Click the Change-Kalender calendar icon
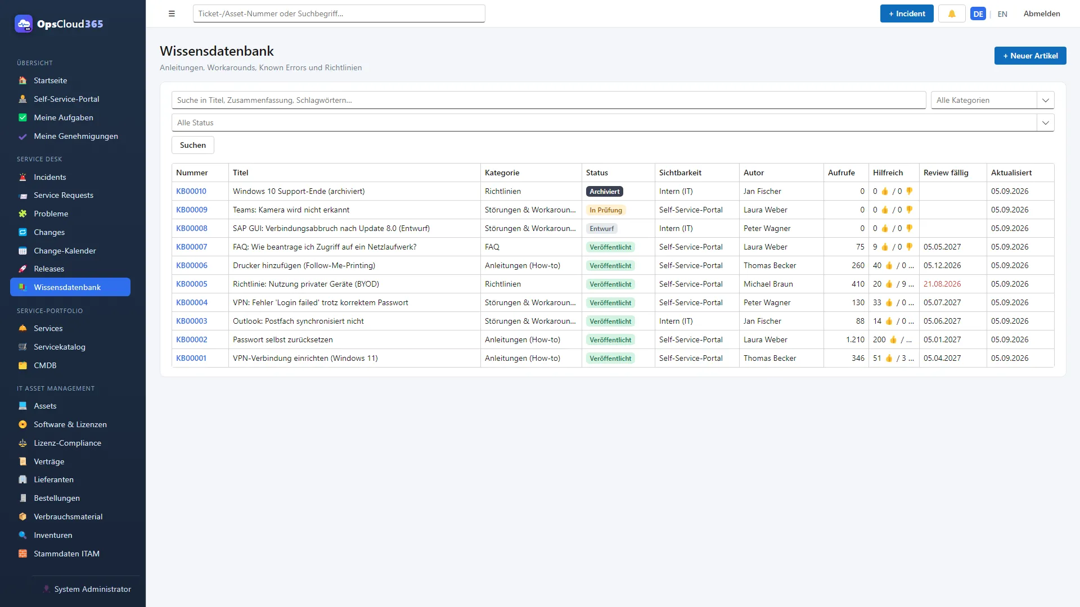The width and height of the screenshot is (1080, 607). (x=22, y=251)
